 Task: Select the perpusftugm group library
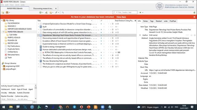pyautogui.click(x=11, y=69)
